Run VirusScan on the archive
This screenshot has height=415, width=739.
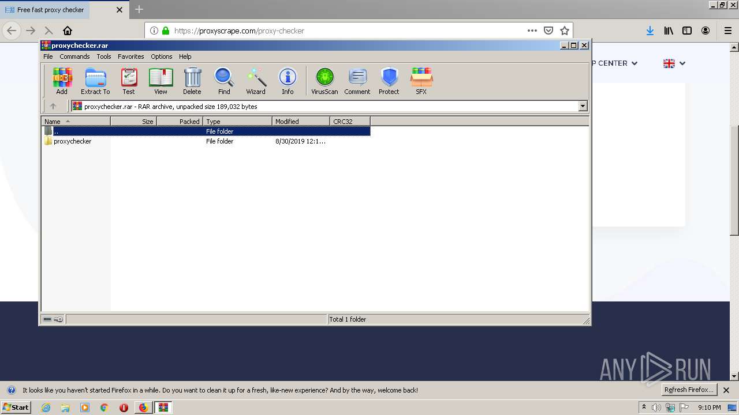pyautogui.click(x=324, y=81)
